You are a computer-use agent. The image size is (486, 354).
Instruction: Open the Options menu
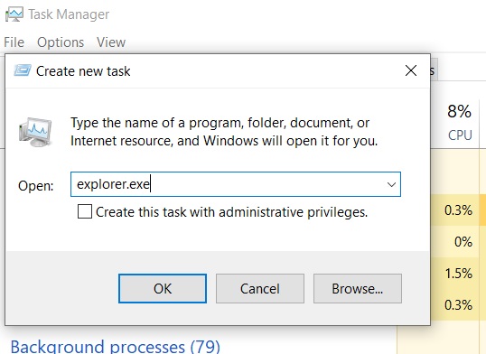61,42
